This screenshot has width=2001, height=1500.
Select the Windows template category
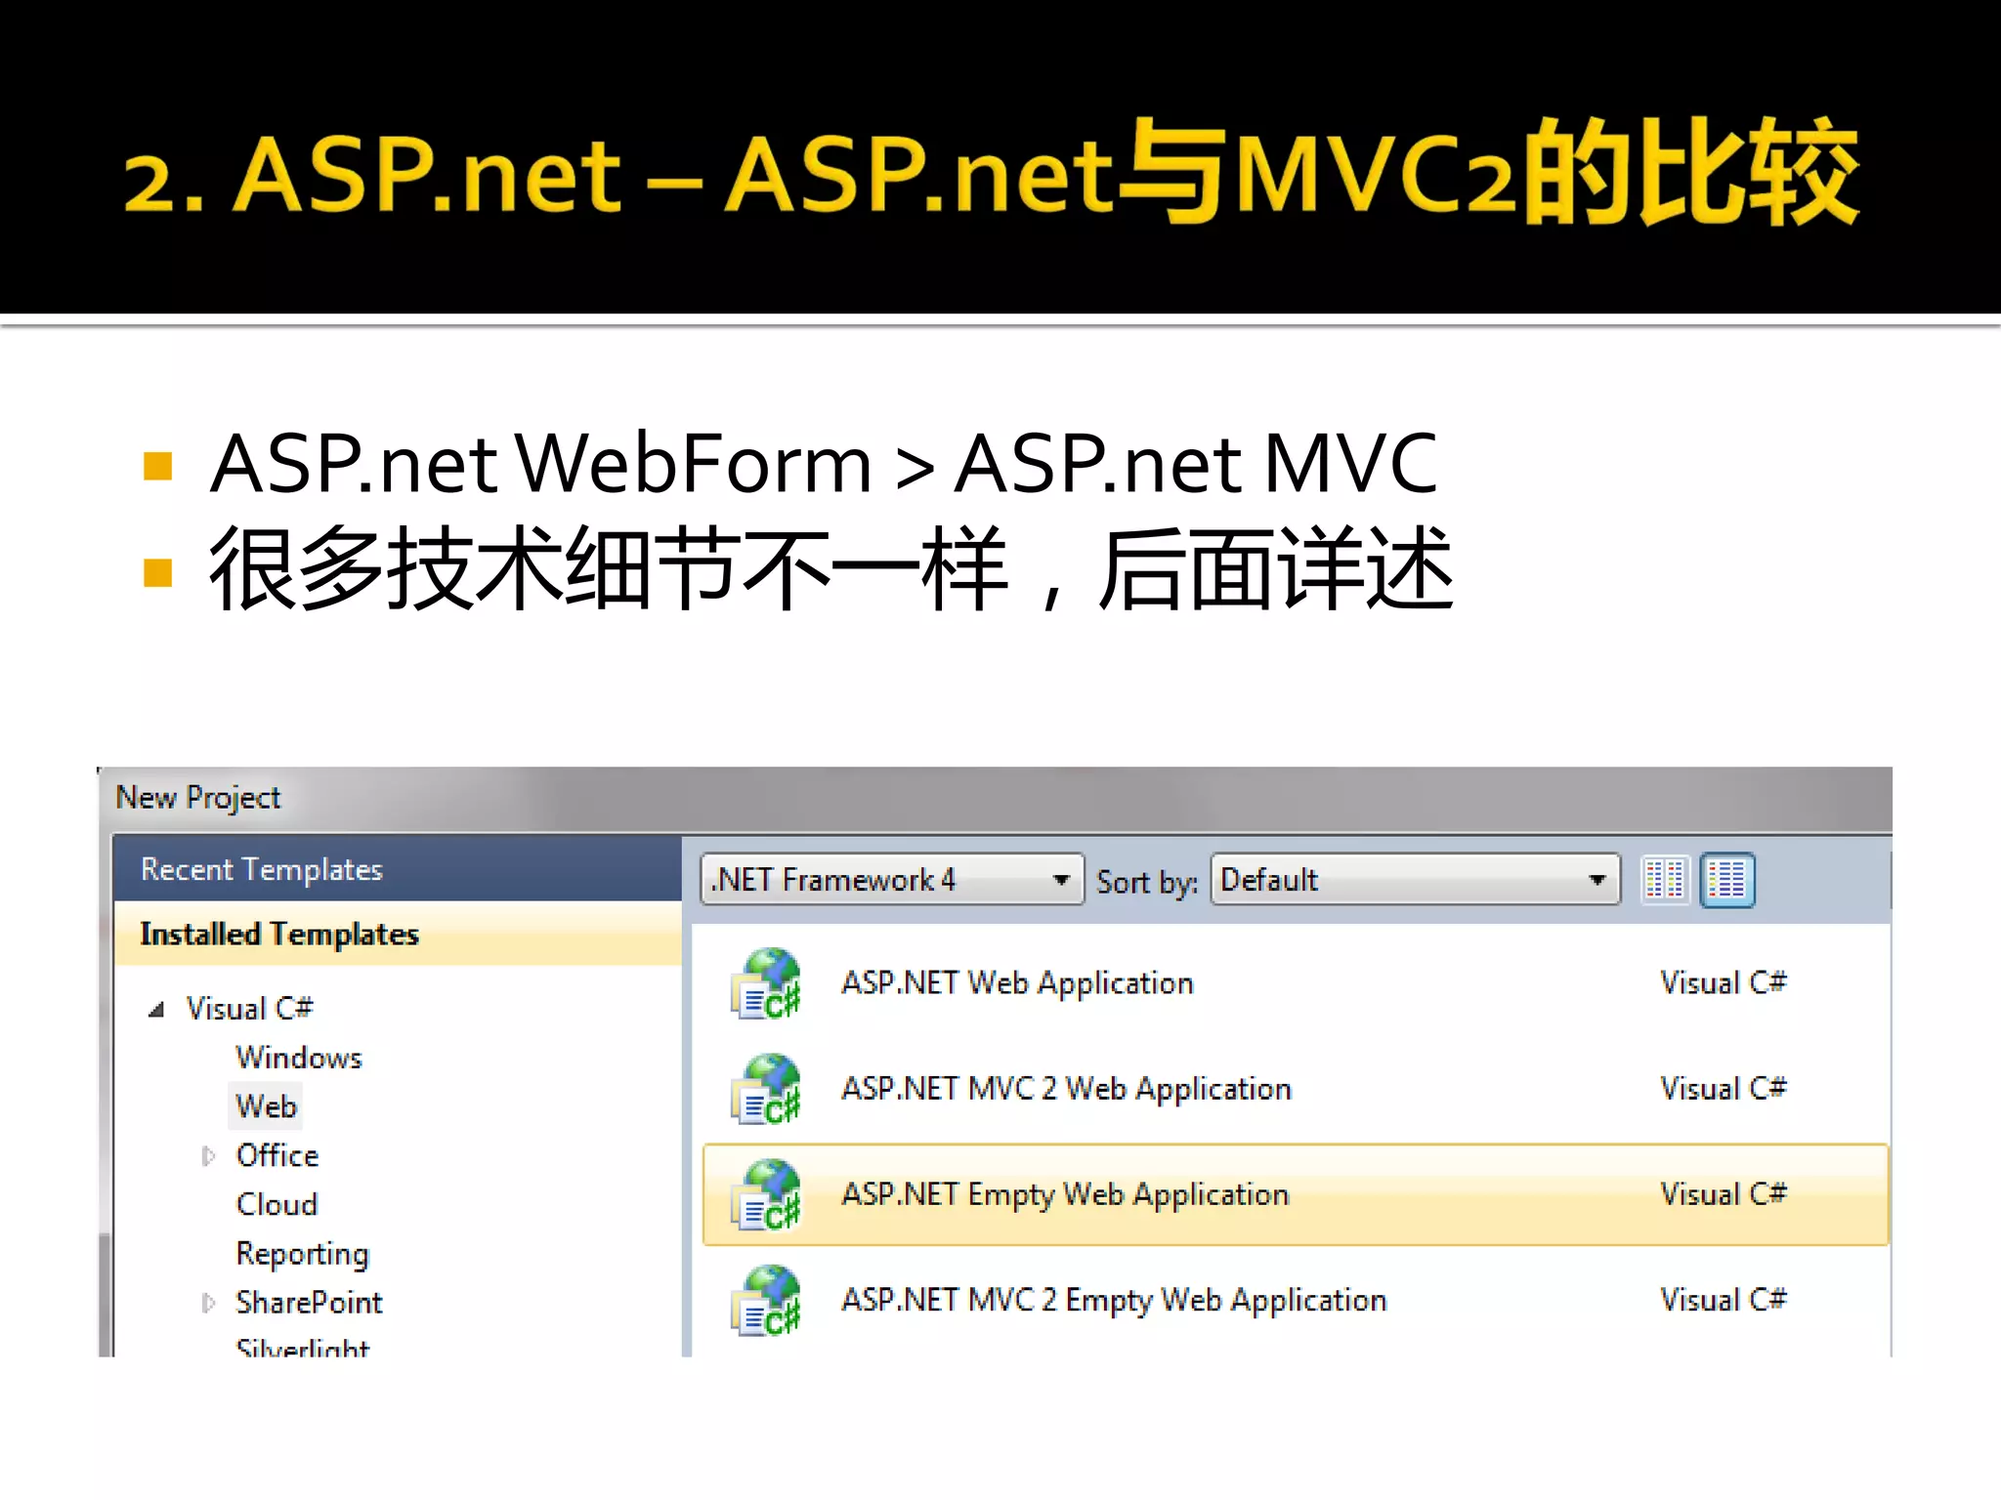(299, 1058)
